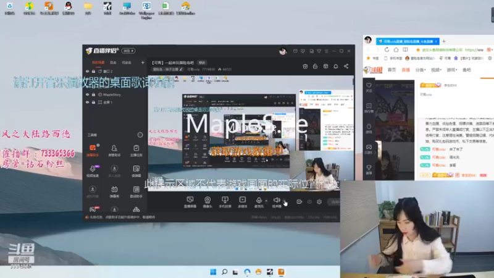Image resolution: width=494 pixels, height=278 pixels.
Task: Toggle the lock icon in stream header
Action: point(315,66)
